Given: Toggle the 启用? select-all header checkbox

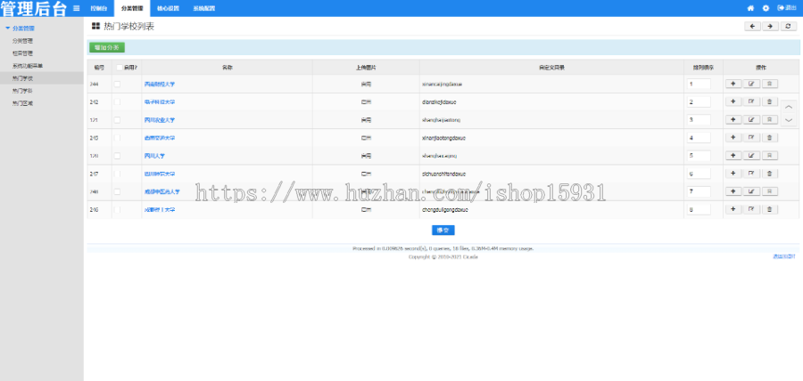Looking at the screenshot, I should click(x=120, y=68).
